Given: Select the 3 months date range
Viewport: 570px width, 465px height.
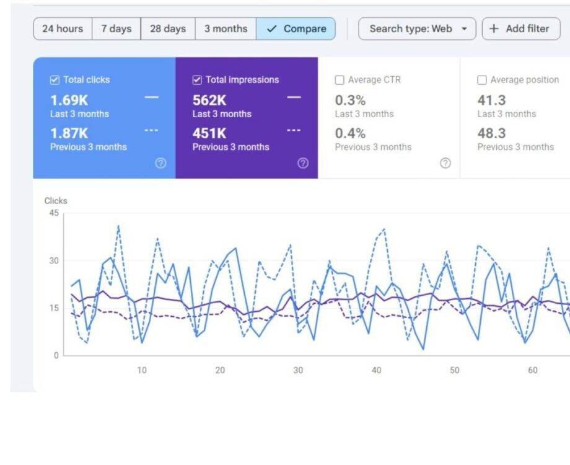Looking at the screenshot, I should [226, 29].
